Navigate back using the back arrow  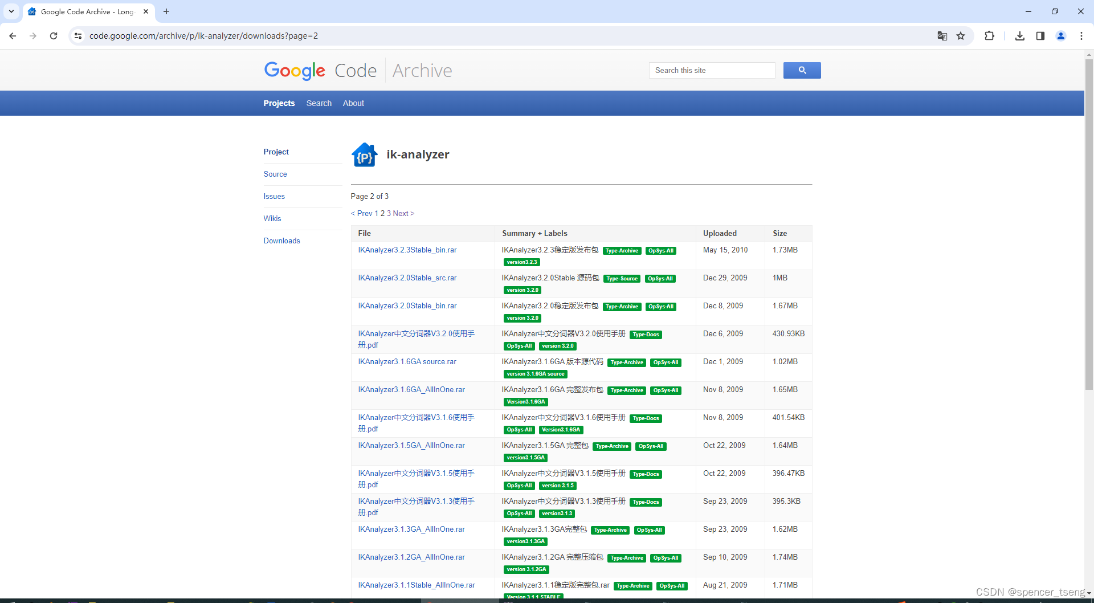point(13,35)
